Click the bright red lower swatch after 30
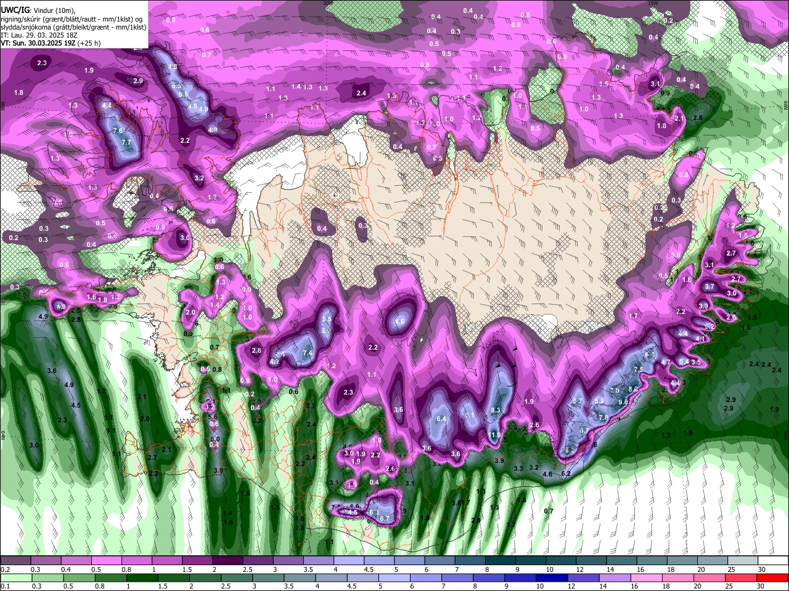This screenshot has width=789, height=591. (x=772, y=578)
